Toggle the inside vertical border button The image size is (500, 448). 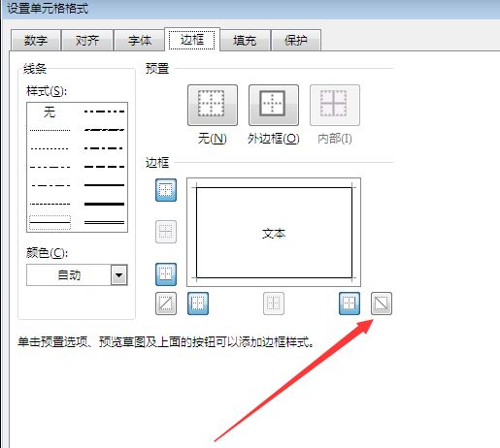pyautogui.click(x=274, y=304)
